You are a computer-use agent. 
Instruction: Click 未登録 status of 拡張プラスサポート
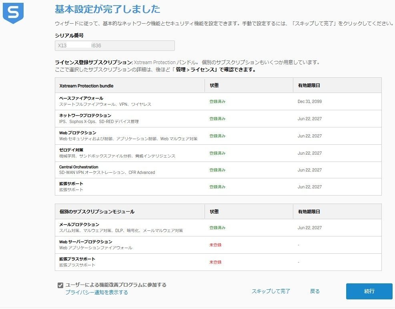click(x=215, y=262)
